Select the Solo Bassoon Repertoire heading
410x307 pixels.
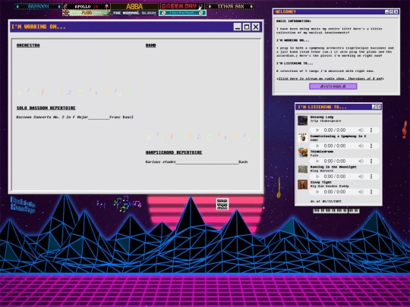click(46, 108)
